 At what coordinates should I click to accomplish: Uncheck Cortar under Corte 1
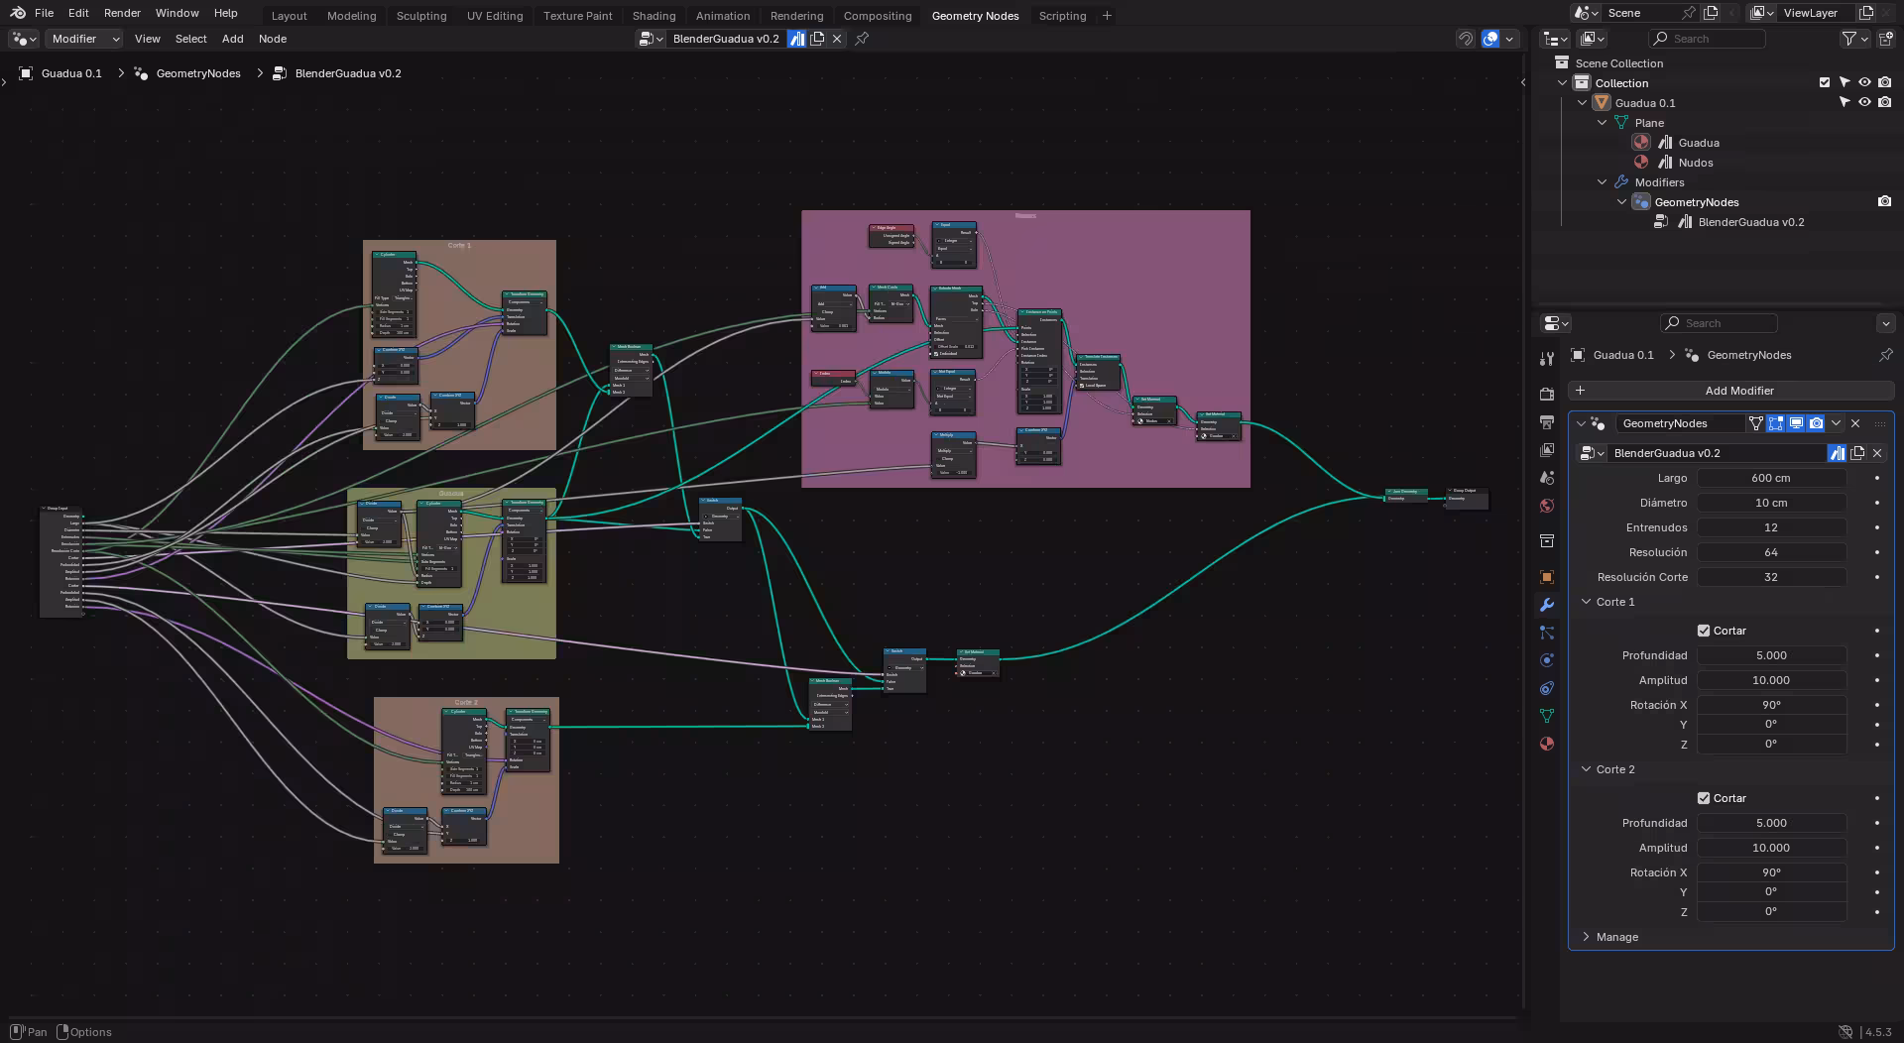coord(1704,631)
